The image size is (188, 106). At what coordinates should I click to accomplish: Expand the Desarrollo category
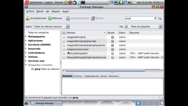tap(26, 49)
